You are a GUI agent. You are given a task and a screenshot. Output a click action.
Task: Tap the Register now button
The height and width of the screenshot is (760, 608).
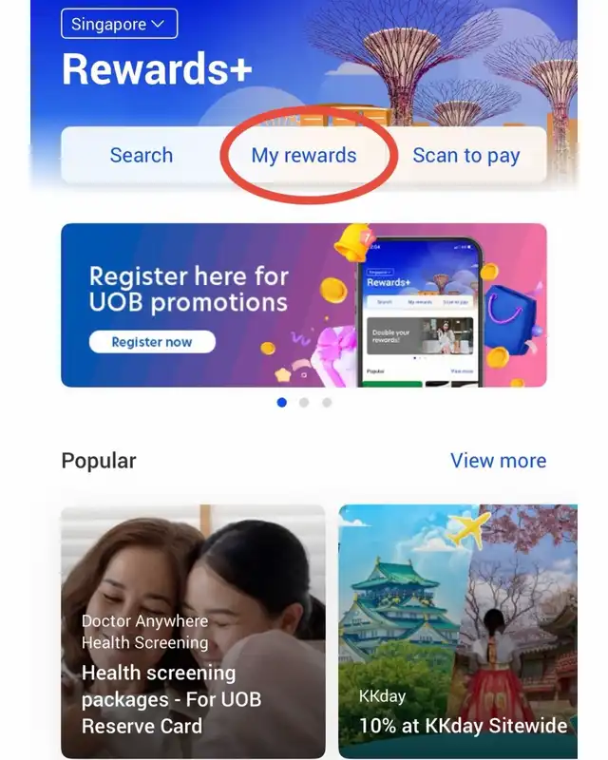coord(152,342)
